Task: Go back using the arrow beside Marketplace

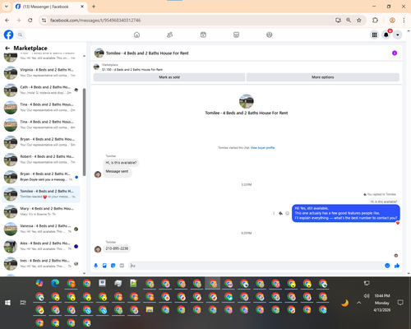Action: coord(7,49)
